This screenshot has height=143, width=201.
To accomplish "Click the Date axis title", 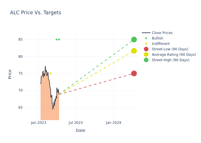I will 80,130.
